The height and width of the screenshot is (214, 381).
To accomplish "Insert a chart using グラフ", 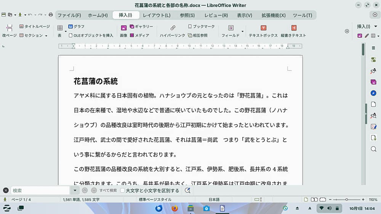I will (76, 27).
